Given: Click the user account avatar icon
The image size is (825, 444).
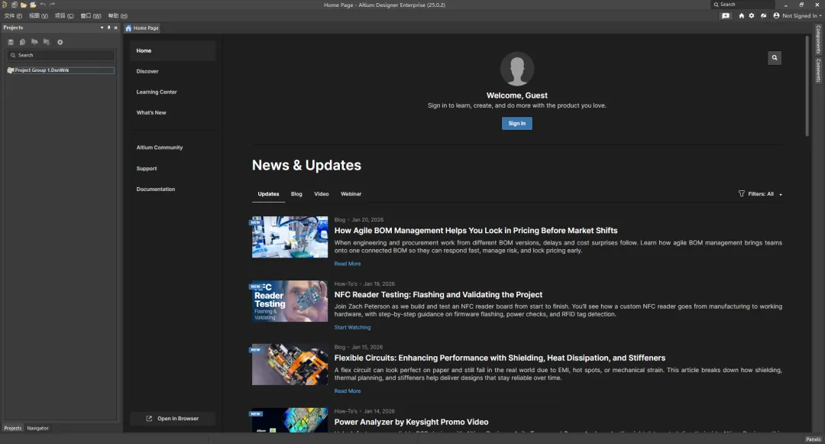Looking at the screenshot, I should (x=776, y=16).
